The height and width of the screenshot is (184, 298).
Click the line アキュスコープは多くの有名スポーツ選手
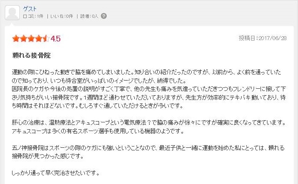click(x=98, y=131)
